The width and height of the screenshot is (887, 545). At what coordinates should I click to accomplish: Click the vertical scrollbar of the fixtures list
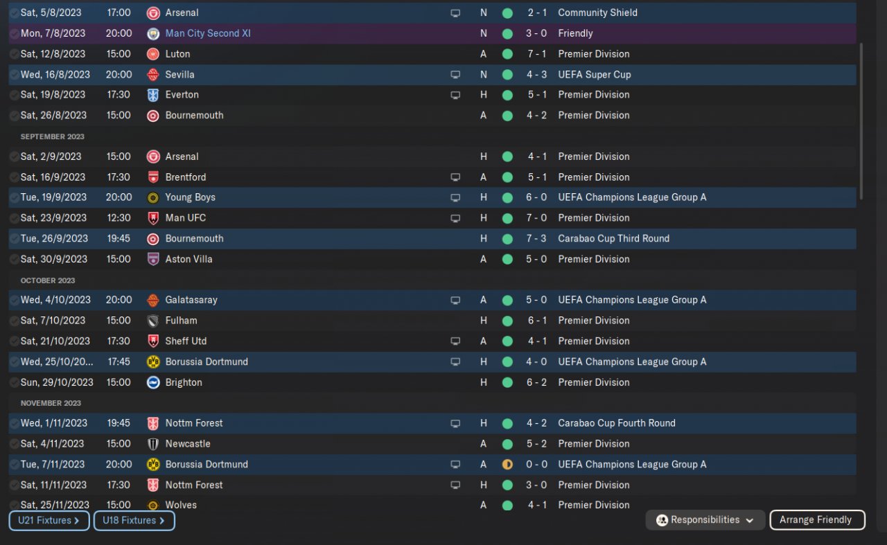tap(861, 121)
